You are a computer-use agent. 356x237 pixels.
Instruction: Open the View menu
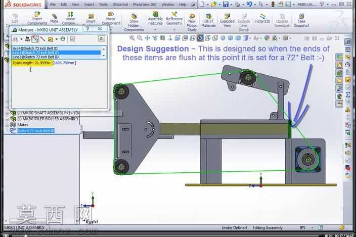pyautogui.click(x=76, y=5)
